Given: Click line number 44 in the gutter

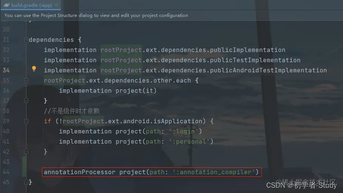Looking at the screenshot, I should [x=6, y=172].
